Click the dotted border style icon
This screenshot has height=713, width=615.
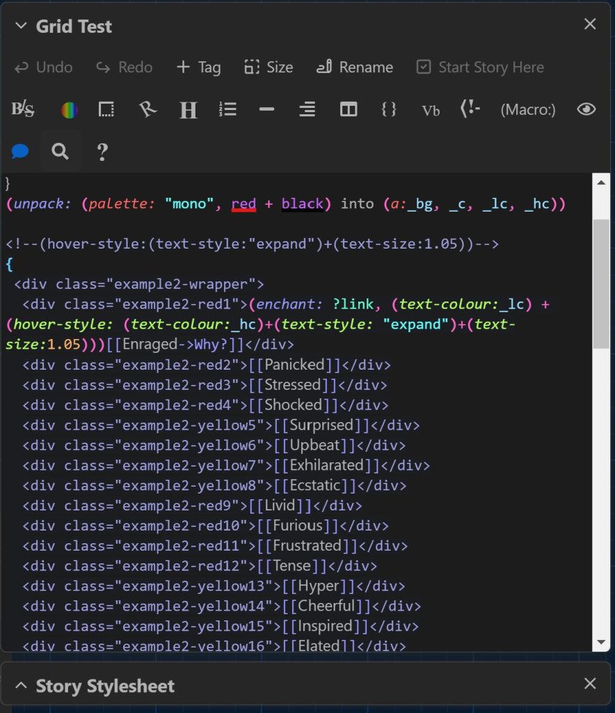tap(106, 109)
